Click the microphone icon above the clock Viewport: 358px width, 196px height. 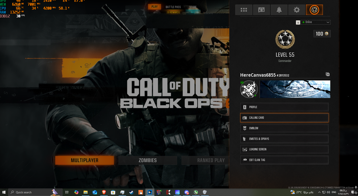356,187
